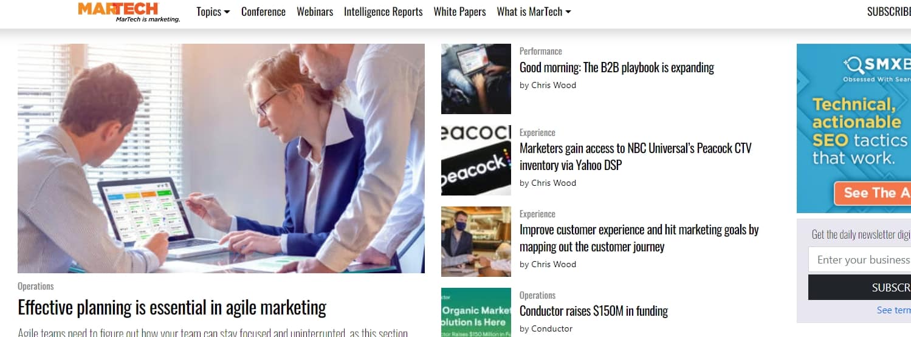Open the B2B playbook article thumbnail
This screenshot has width=911, height=337.
coord(476,79)
